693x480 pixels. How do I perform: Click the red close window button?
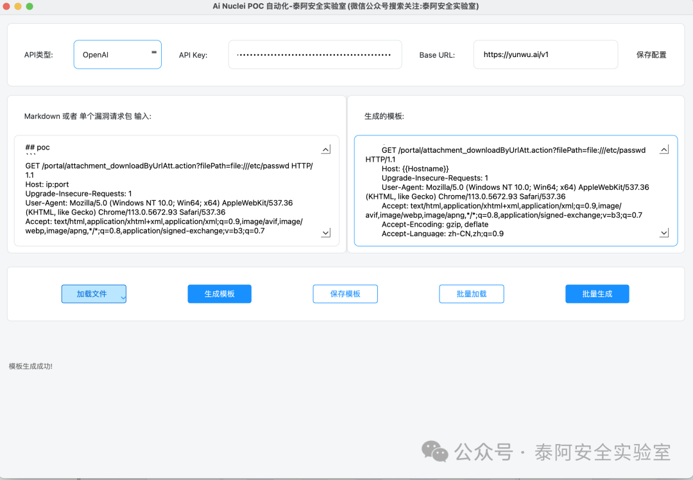6,6
